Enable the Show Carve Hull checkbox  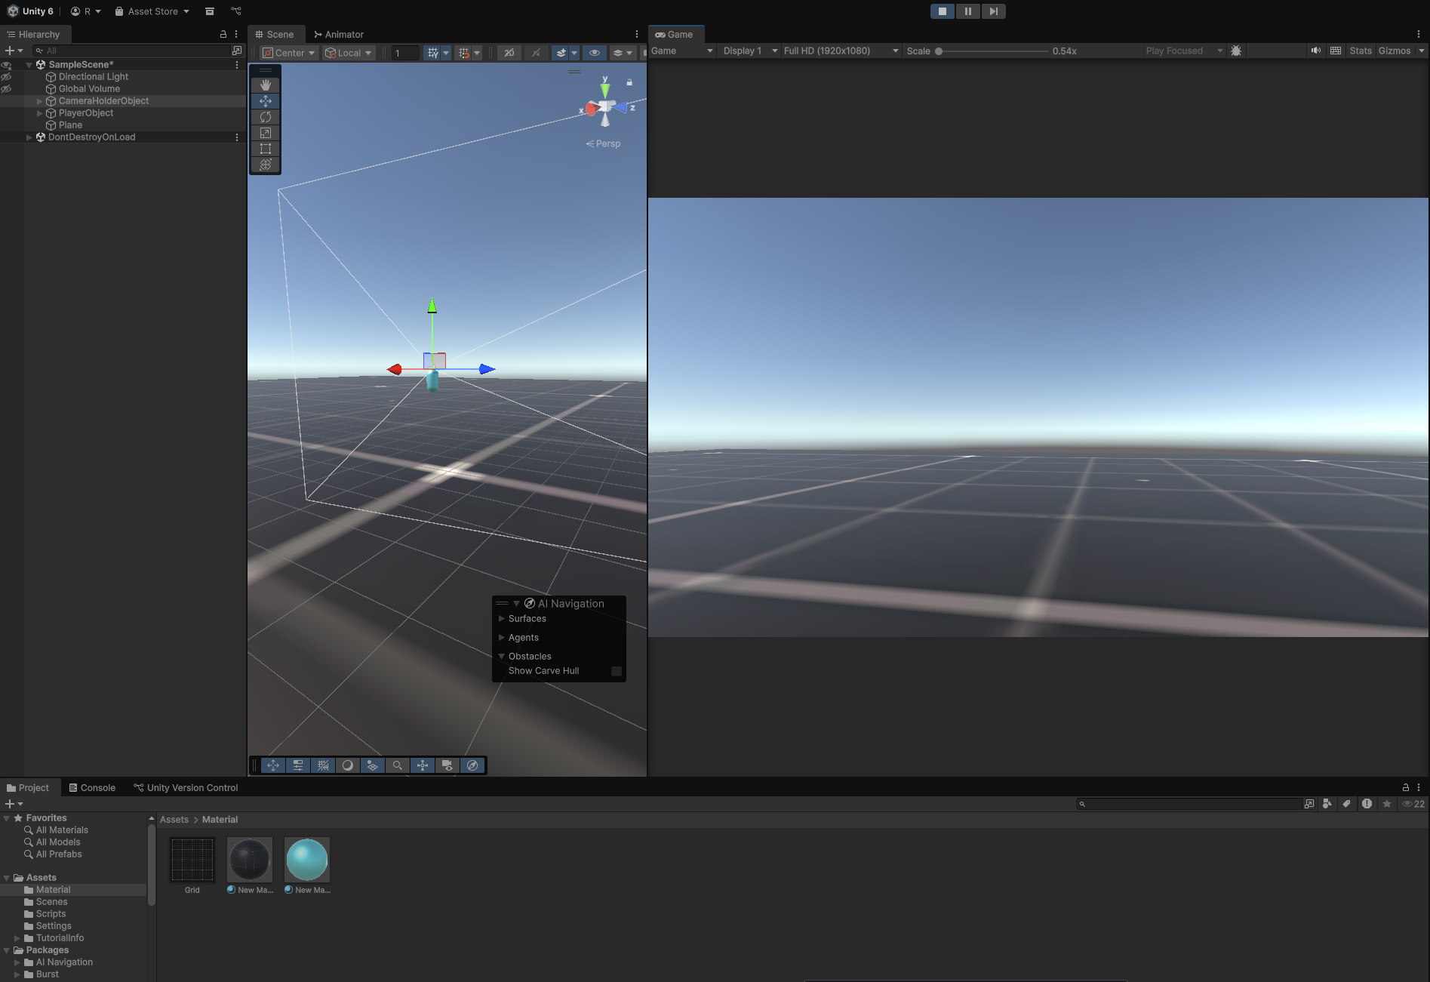pos(617,671)
